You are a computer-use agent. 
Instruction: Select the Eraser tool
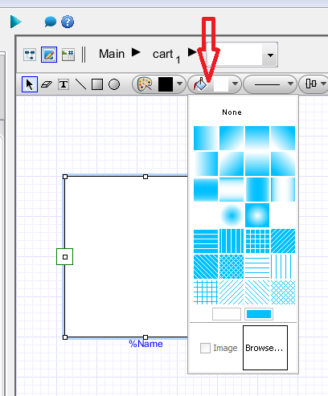(x=47, y=84)
